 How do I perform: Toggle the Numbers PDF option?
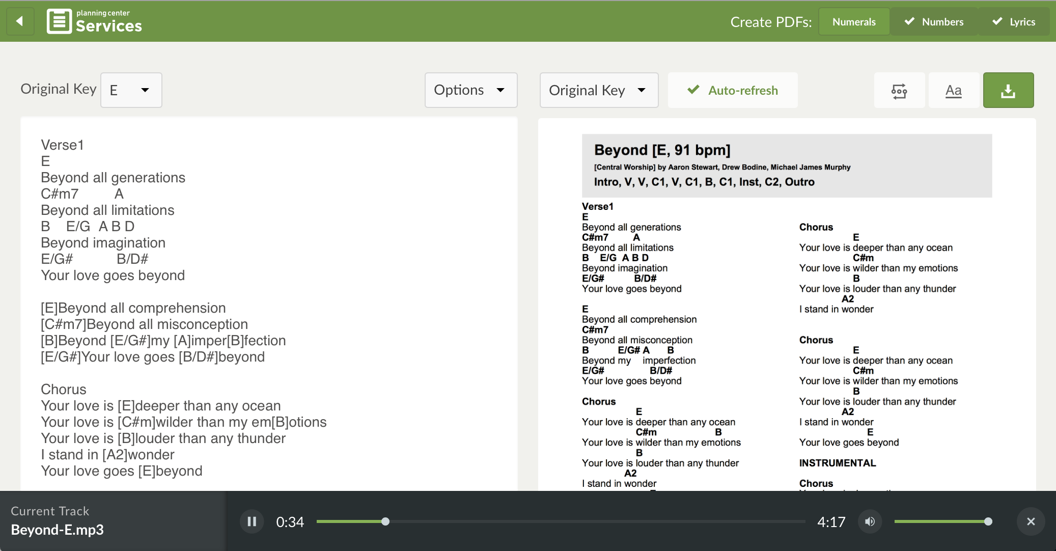(934, 22)
